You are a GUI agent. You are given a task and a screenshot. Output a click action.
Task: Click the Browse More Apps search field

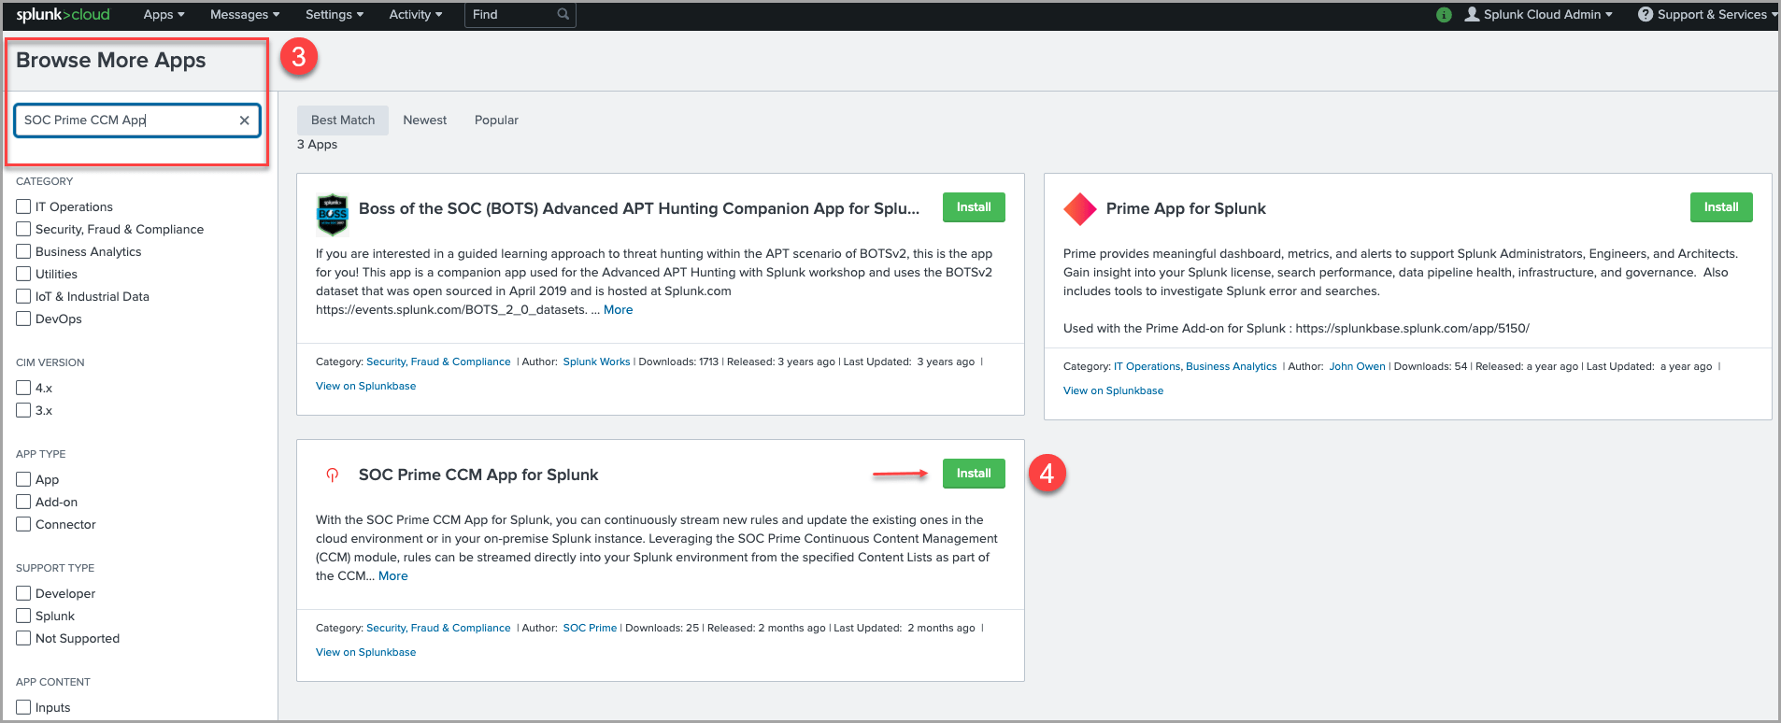click(126, 120)
